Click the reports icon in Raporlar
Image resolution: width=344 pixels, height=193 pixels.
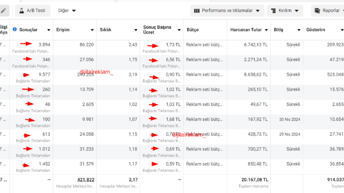point(317,11)
